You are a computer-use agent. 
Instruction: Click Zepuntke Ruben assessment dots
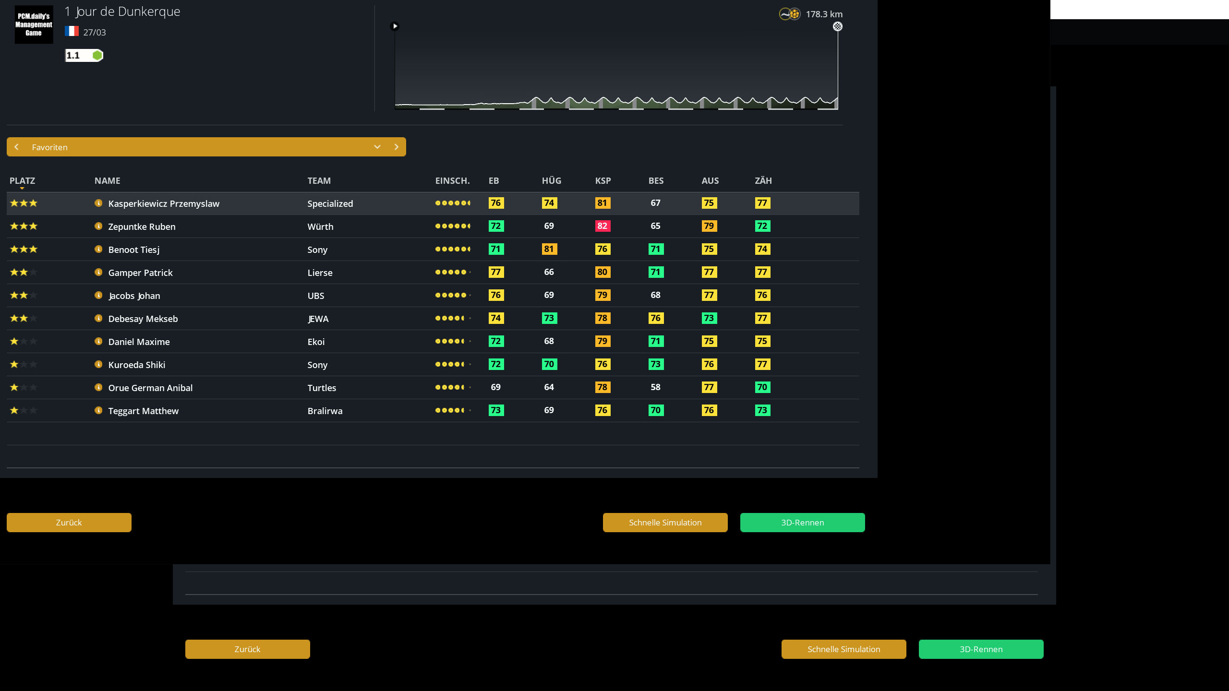coord(453,226)
